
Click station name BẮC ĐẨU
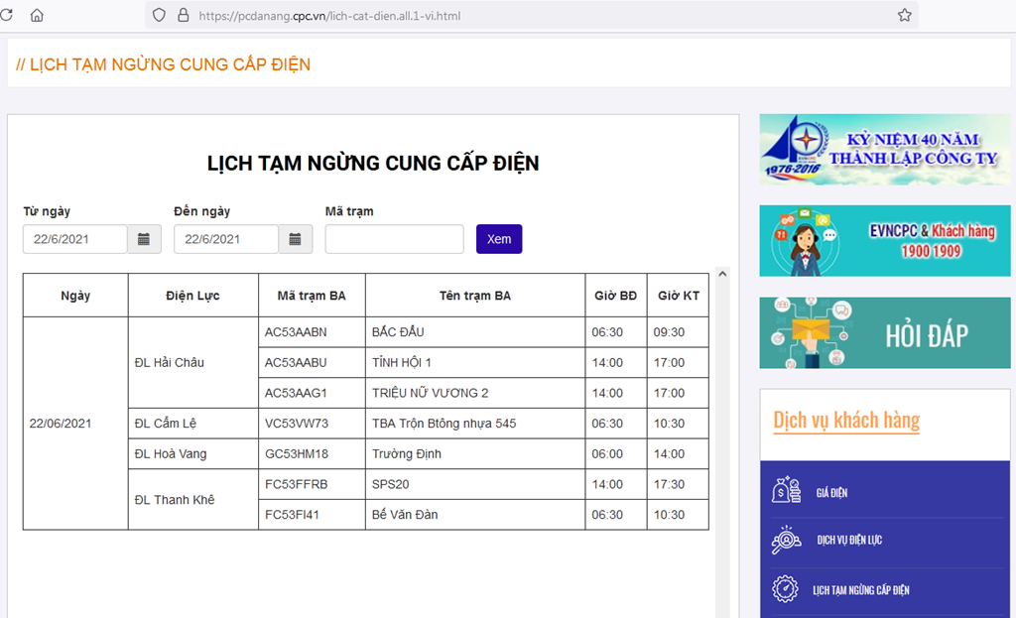coord(475,331)
